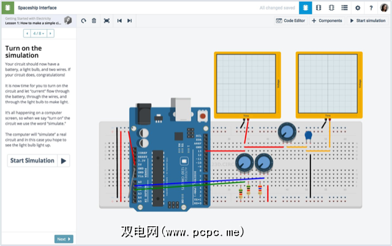This screenshot has width=392, height=246.
Task: Open the Components panel
Action: (x=327, y=20)
